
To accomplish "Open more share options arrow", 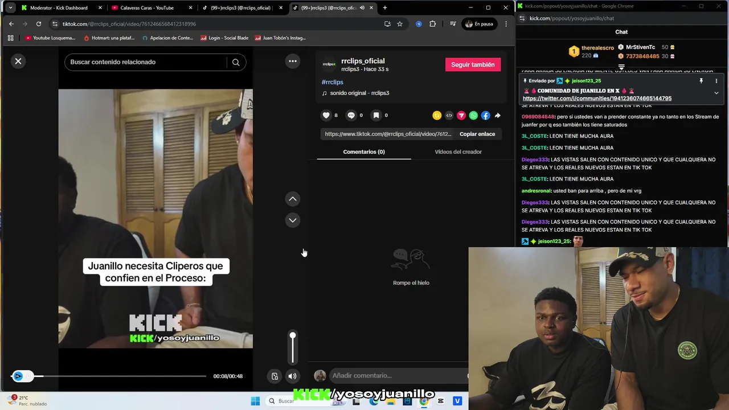I will pyautogui.click(x=497, y=116).
